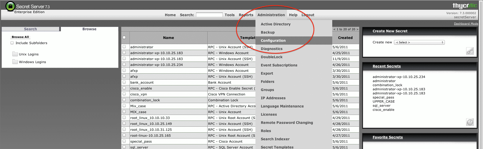Sort by the Name column header
The image size is (483, 149).
(168, 38)
